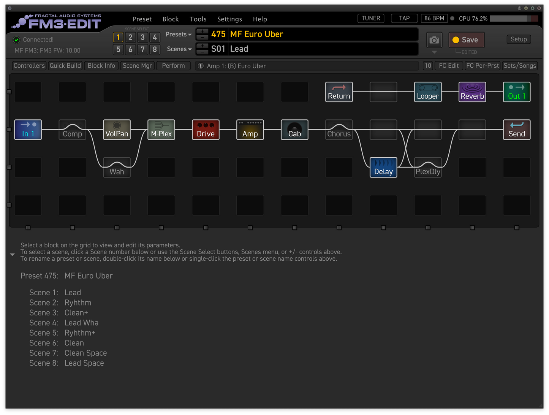
Task: Click the camera screenshot icon
Action: click(x=434, y=40)
